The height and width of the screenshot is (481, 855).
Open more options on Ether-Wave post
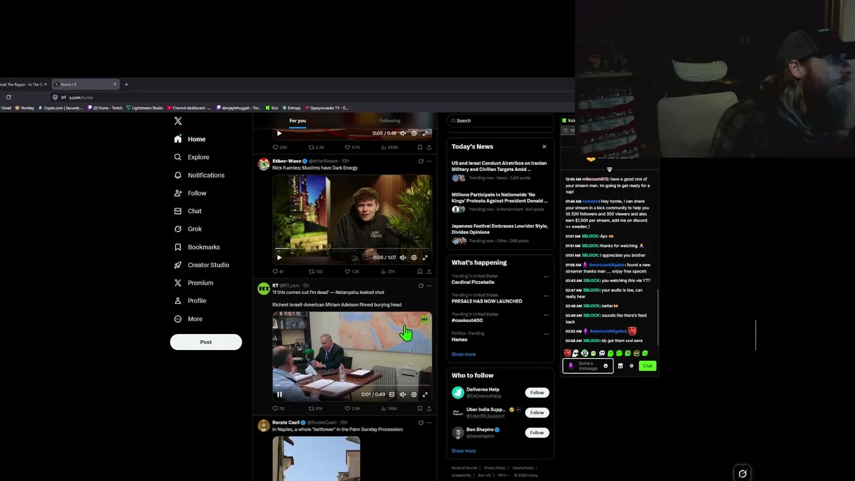[430, 161]
